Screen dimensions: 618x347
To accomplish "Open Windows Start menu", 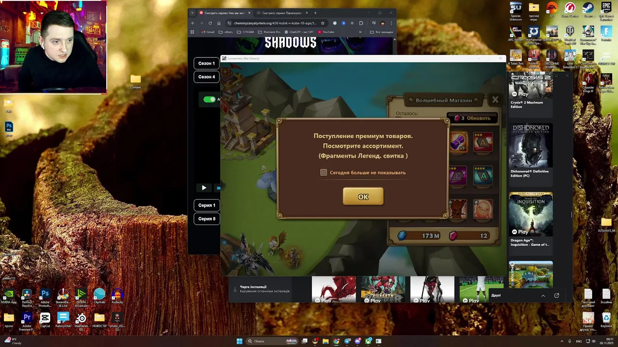I will tap(239, 341).
